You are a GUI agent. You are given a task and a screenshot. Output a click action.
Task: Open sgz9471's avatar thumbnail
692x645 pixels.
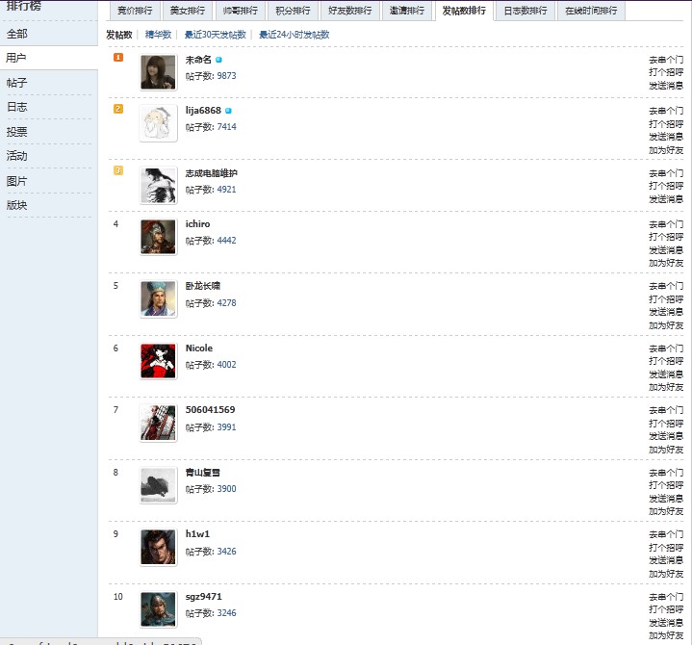click(158, 609)
